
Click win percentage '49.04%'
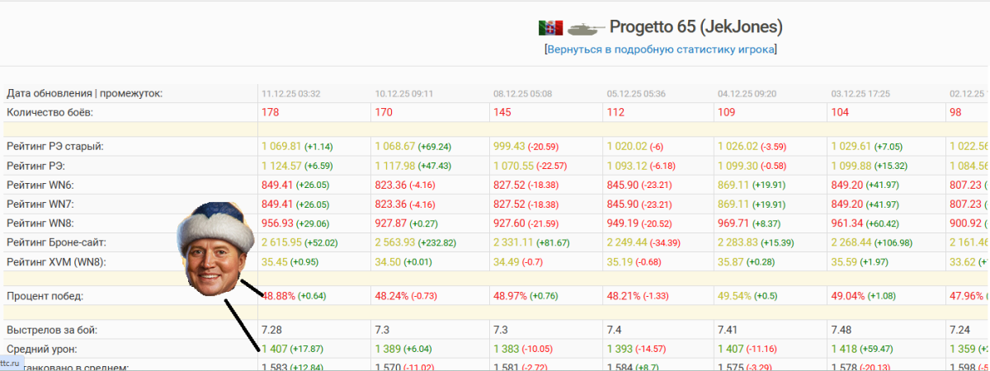point(848,295)
